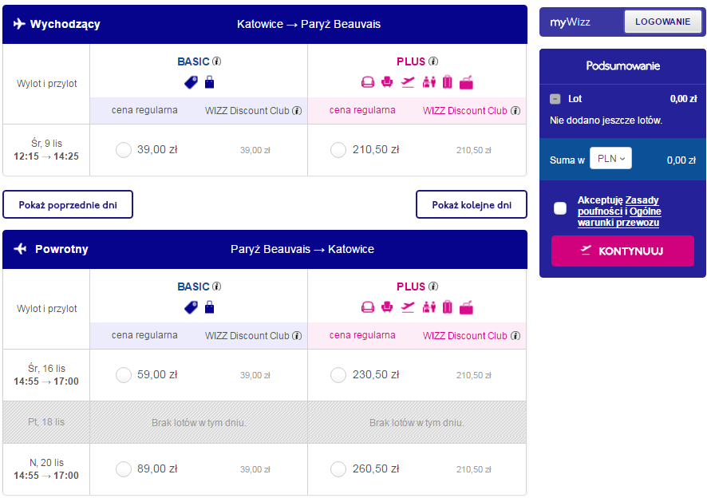The height and width of the screenshot is (498, 707).
Task: Click outbound PLUS WIZZ Discount Club info icon
Action: 515,110
